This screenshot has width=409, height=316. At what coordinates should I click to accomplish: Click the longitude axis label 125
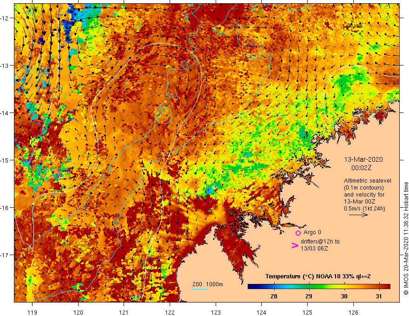[308, 312]
